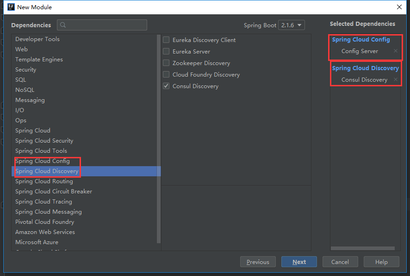Screen dimensions: 410x276
Task: Open the Messaging category
Action: coord(84,100)
